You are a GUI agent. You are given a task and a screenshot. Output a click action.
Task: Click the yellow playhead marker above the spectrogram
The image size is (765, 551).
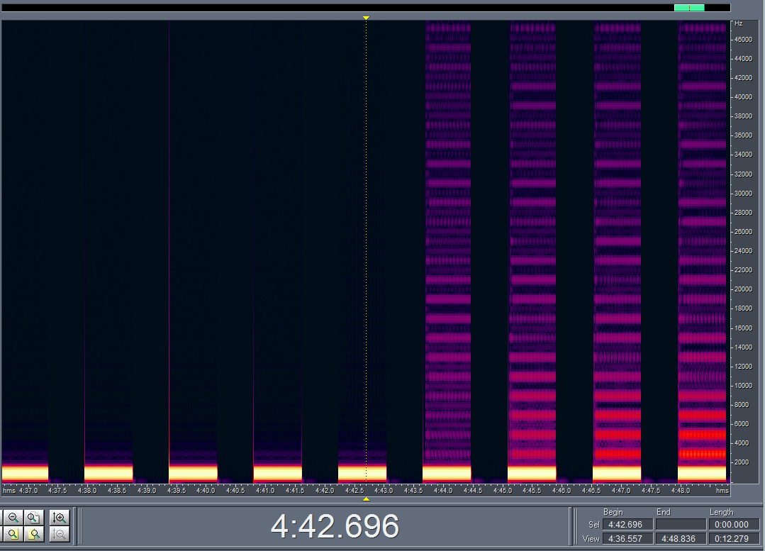coord(366,18)
